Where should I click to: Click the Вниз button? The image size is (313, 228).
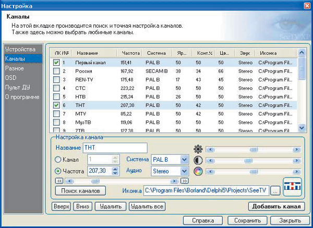(82, 206)
